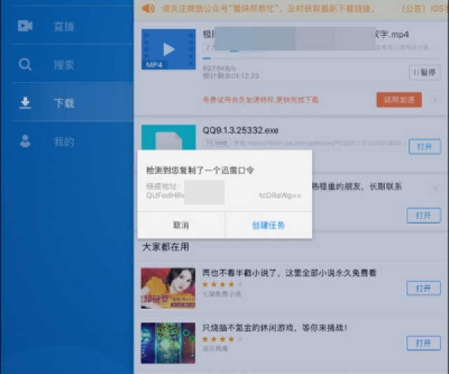Switch to the 我的 sidebar tab

point(73,141)
